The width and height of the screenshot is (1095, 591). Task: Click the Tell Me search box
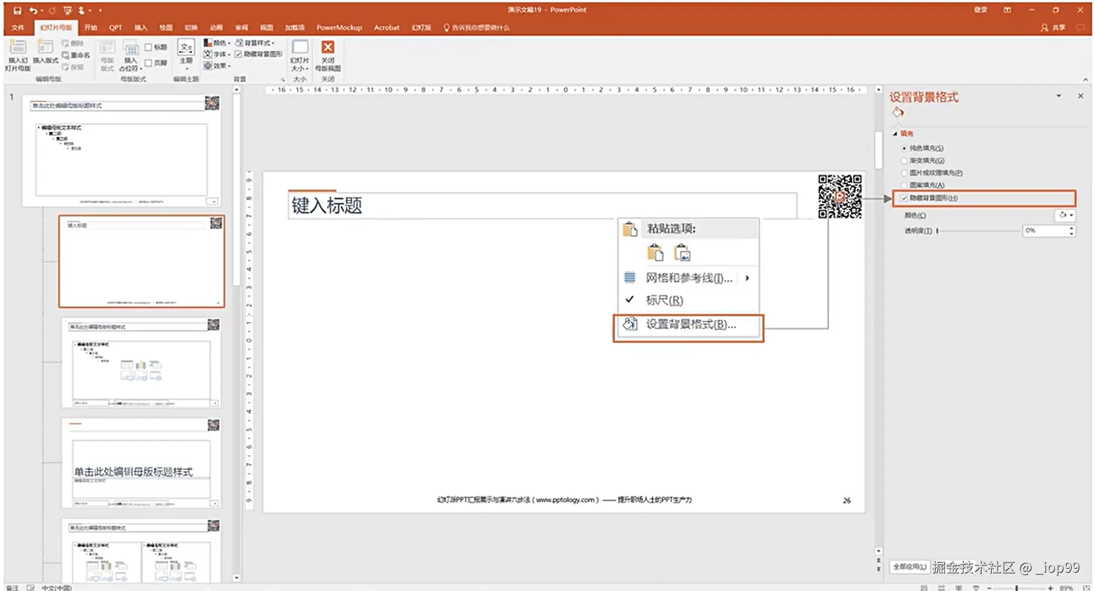coord(476,27)
